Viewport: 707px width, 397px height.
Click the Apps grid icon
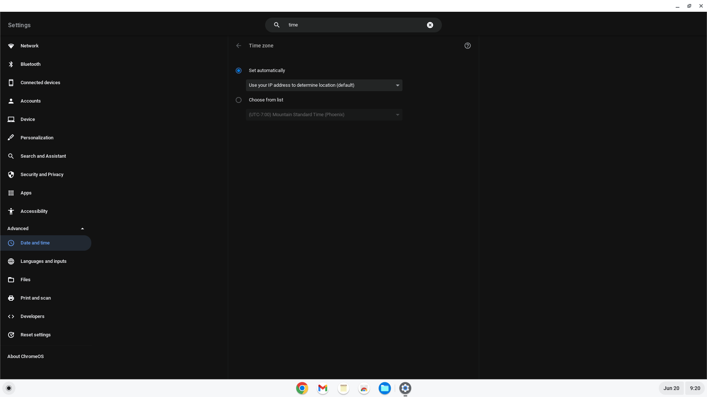tap(11, 193)
